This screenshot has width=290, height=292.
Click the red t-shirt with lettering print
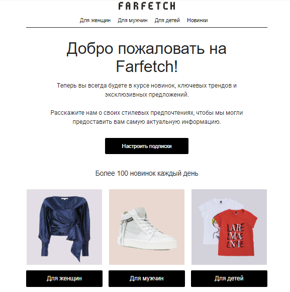pos(236,233)
